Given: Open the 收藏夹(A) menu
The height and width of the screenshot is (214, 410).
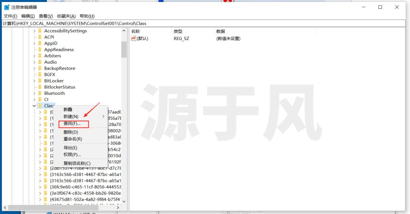Looking at the screenshot, I should pyautogui.click(x=66, y=16).
